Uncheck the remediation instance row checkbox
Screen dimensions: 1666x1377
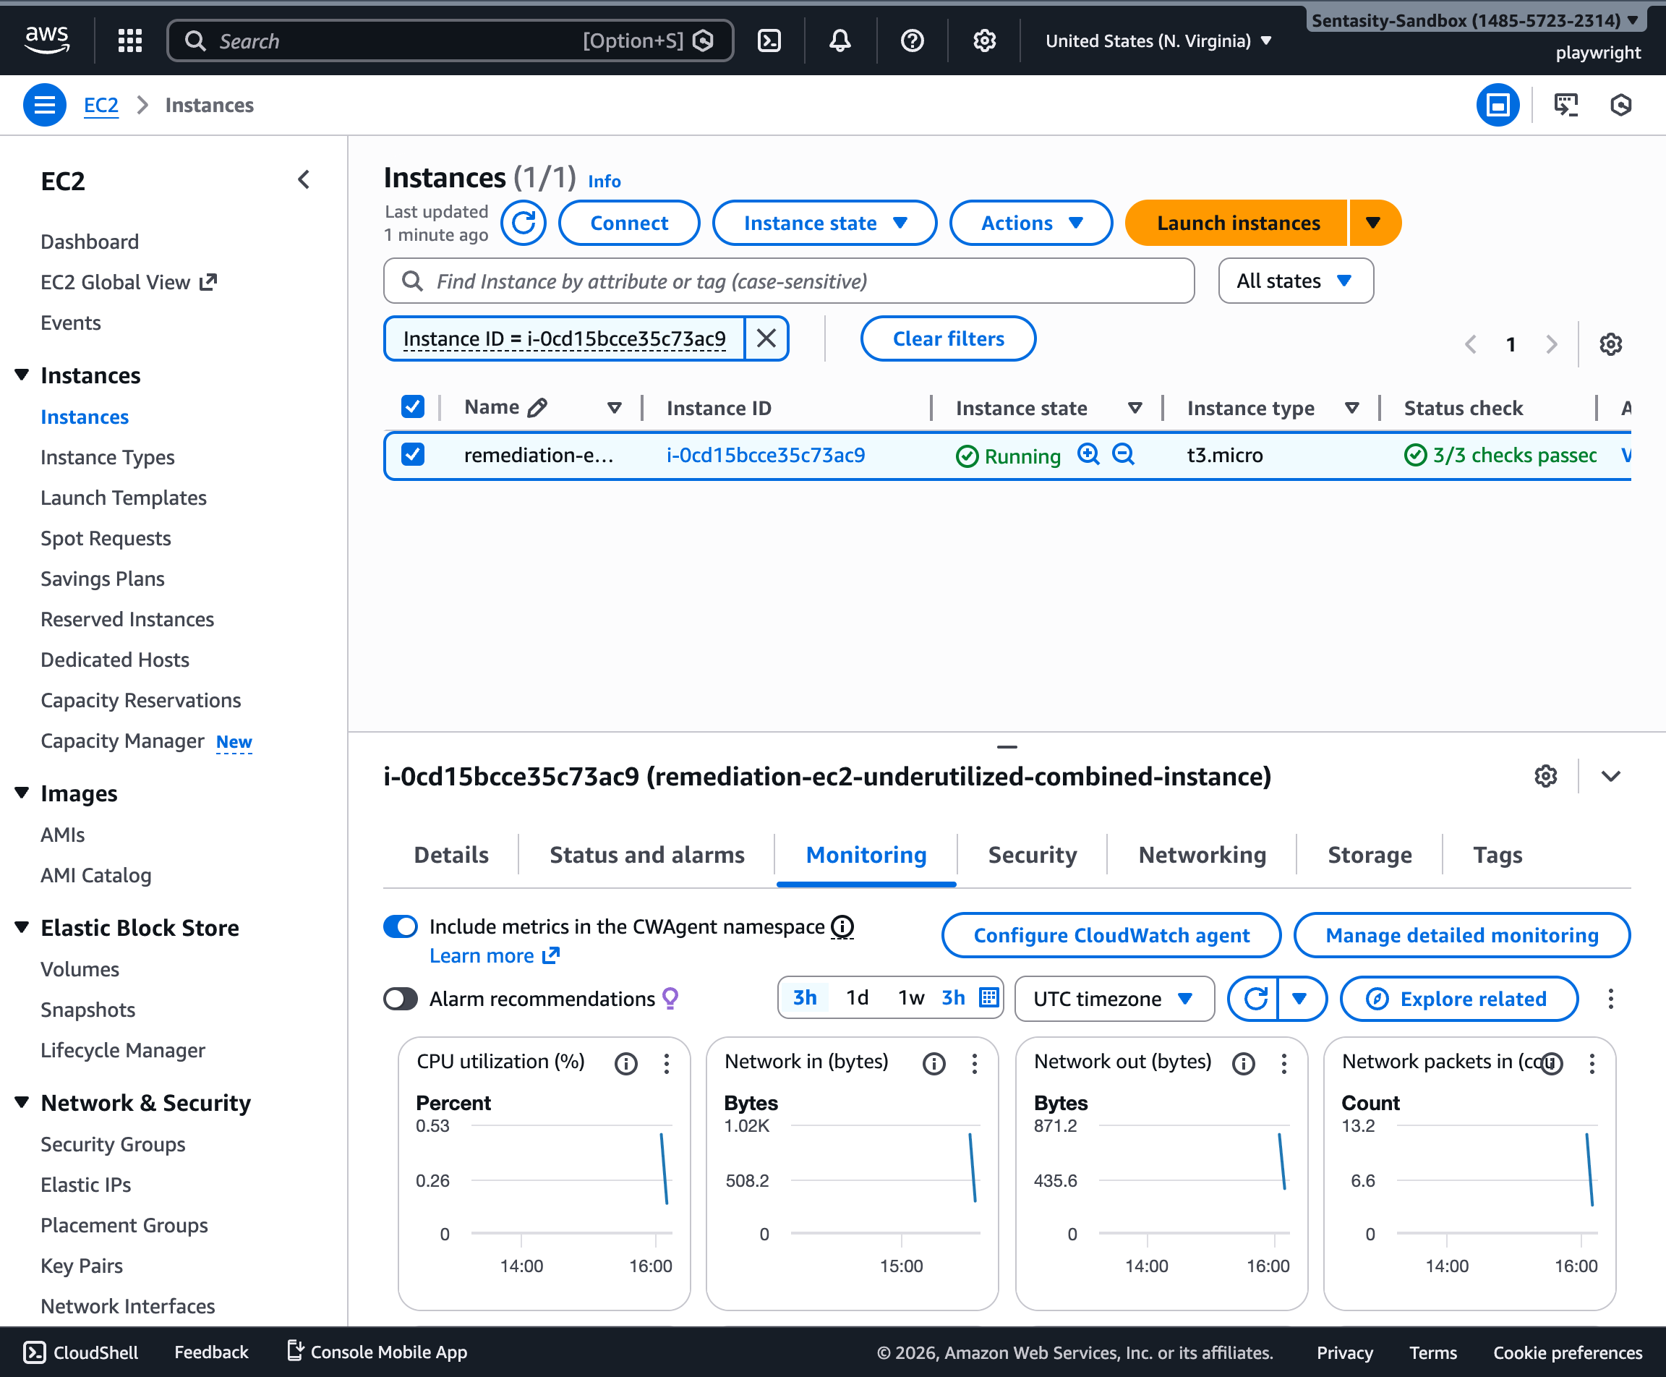tap(413, 456)
